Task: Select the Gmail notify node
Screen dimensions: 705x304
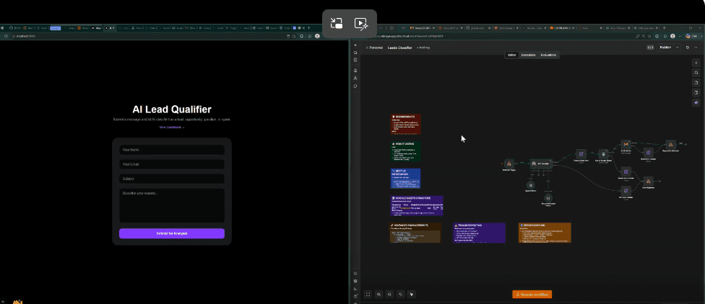Action: click(x=625, y=145)
